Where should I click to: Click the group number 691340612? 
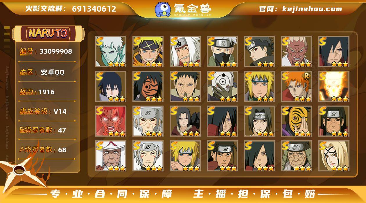tap(94, 9)
